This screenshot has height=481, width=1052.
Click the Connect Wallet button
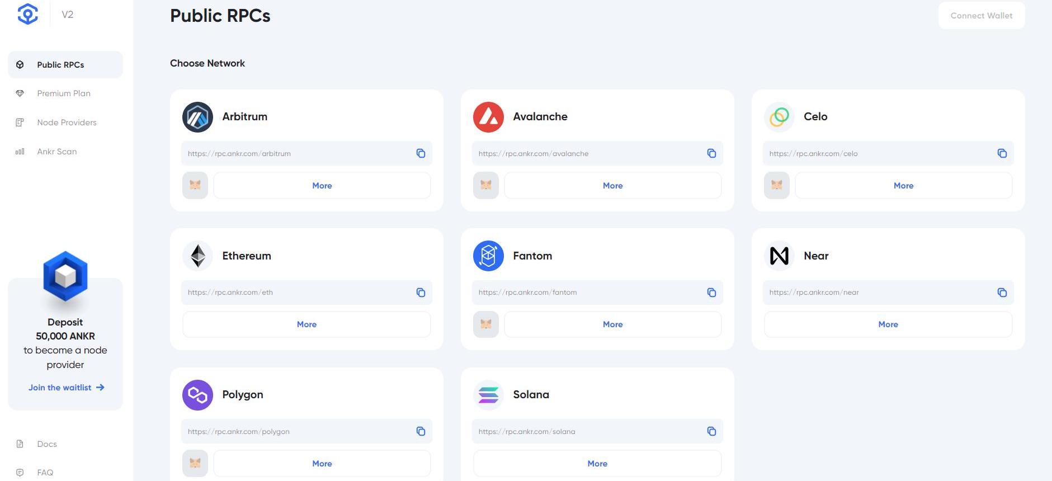pyautogui.click(x=982, y=16)
